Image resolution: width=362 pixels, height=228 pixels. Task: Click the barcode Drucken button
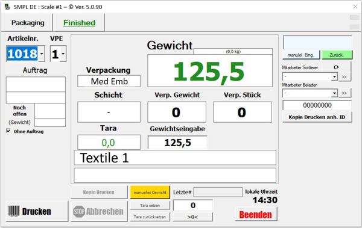pyautogui.click(x=37, y=211)
